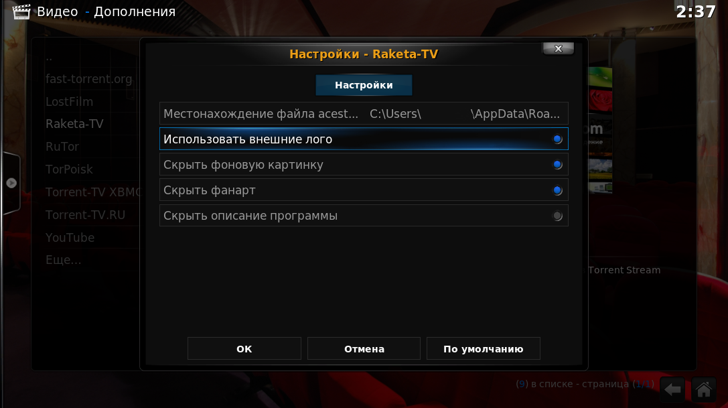Click the home icon in the corner
Screen dimensions: 728x408
tap(704, 389)
